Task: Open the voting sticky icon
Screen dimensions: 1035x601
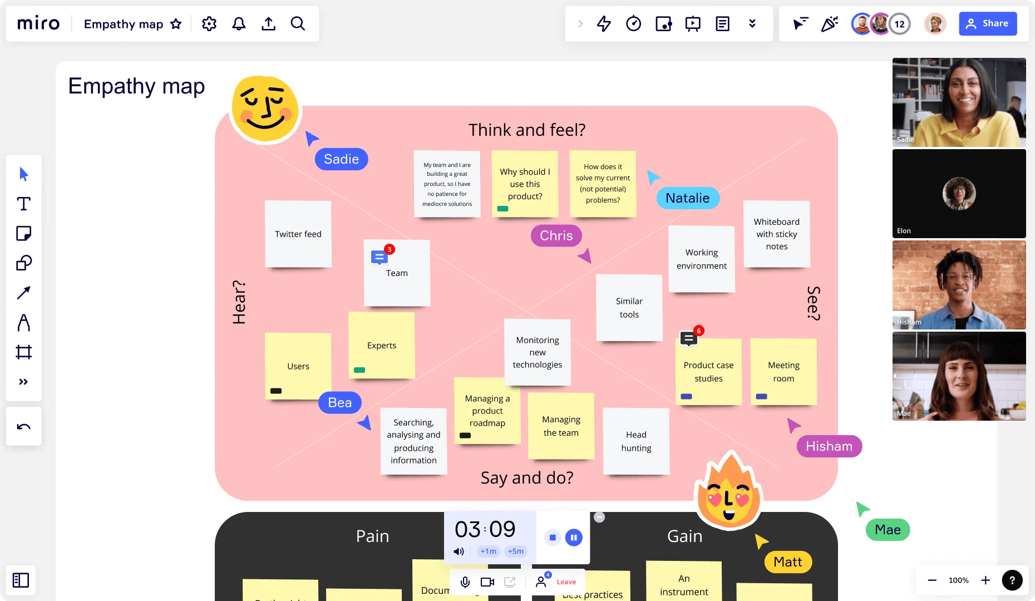Action: pos(663,23)
